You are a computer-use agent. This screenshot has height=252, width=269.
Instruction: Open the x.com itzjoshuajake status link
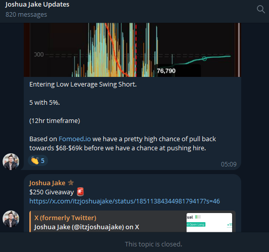[124, 201]
